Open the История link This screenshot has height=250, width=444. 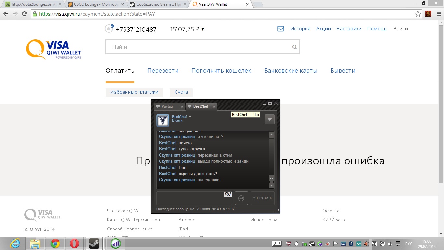click(x=300, y=29)
